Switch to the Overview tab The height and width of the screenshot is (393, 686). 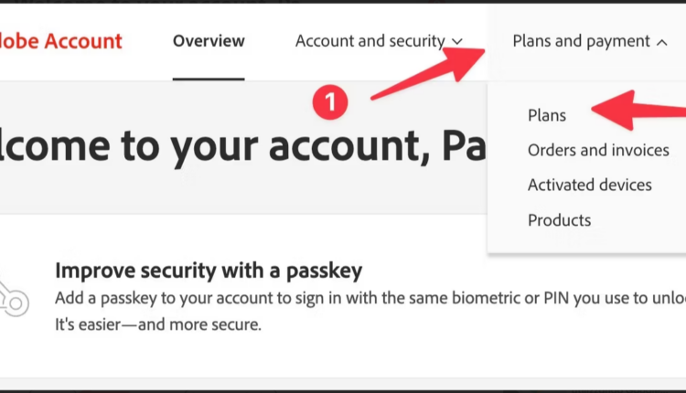(x=209, y=41)
